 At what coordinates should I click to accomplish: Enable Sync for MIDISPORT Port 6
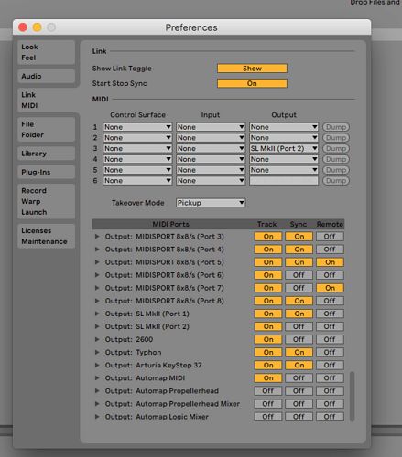[299, 275]
